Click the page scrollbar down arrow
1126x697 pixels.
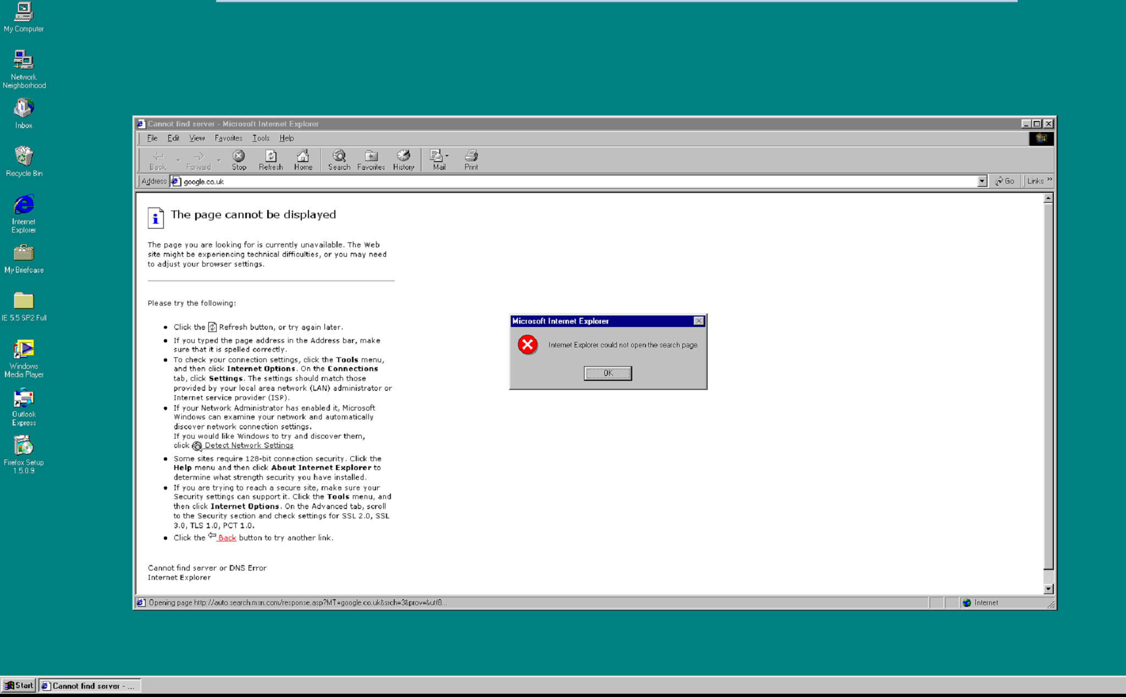(1048, 589)
